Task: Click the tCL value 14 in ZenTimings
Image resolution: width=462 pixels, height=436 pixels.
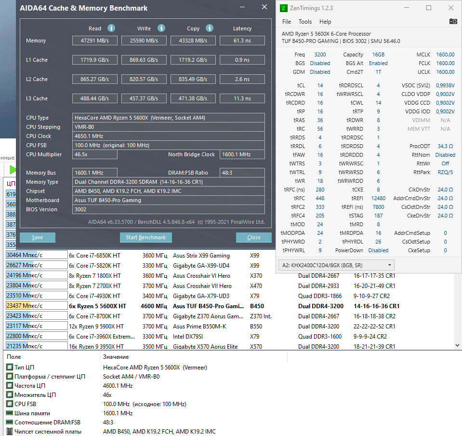Action: click(320, 85)
